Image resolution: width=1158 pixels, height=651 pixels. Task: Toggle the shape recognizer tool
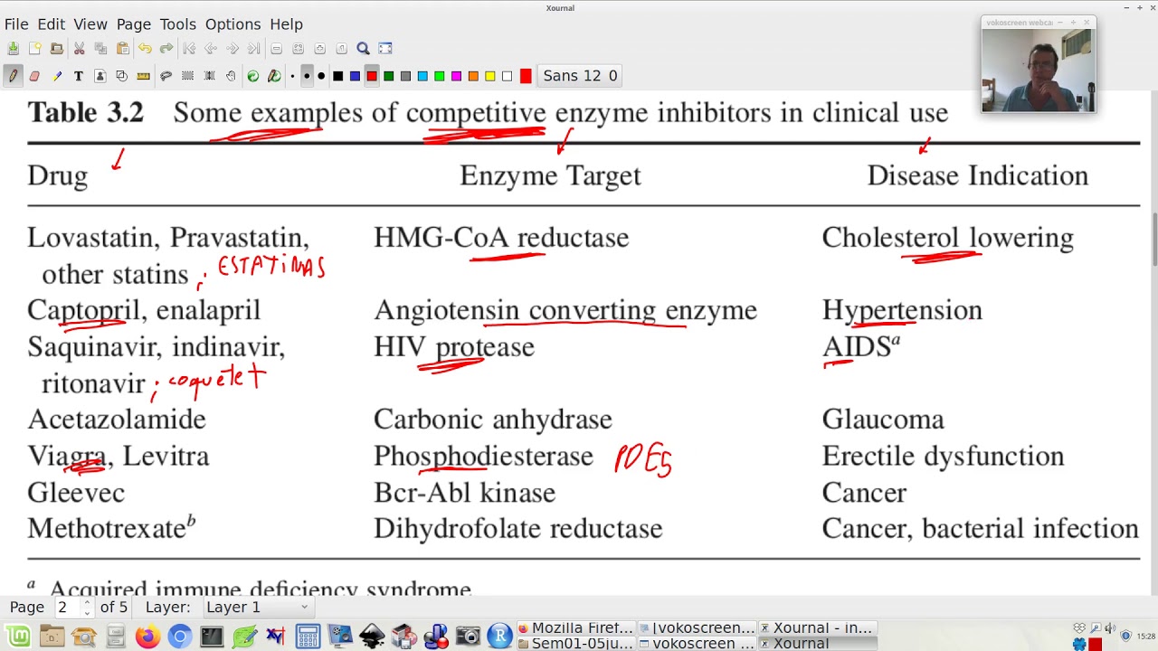[121, 76]
